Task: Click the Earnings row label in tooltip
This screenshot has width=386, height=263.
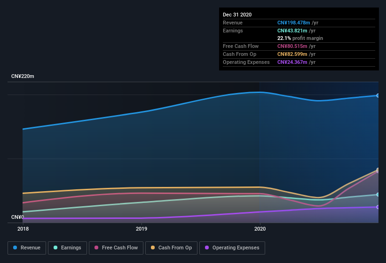Action: [x=233, y=31]
